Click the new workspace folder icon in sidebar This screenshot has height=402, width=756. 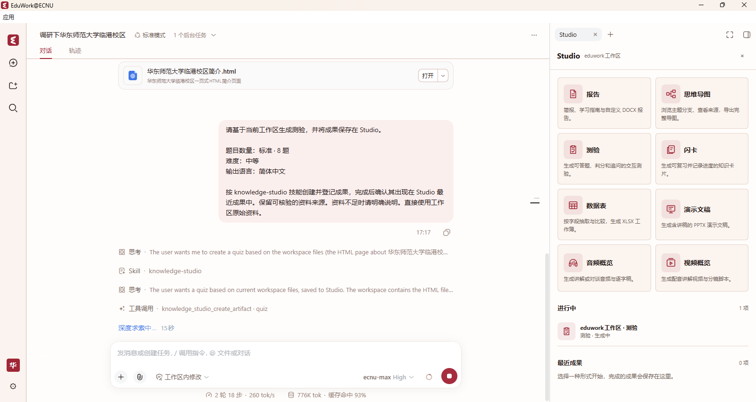click(x=13, y=85)
